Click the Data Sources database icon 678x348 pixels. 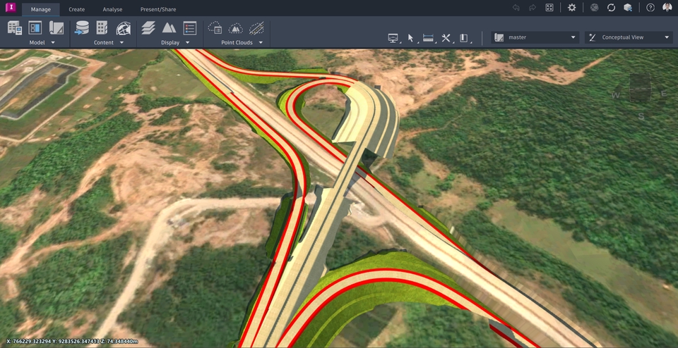tap(82, 28)
